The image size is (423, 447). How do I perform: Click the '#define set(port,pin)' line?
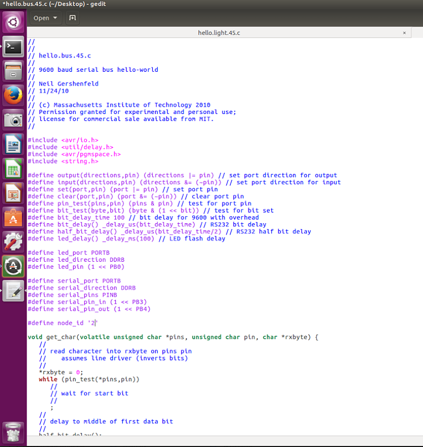(x=123, y=189)
